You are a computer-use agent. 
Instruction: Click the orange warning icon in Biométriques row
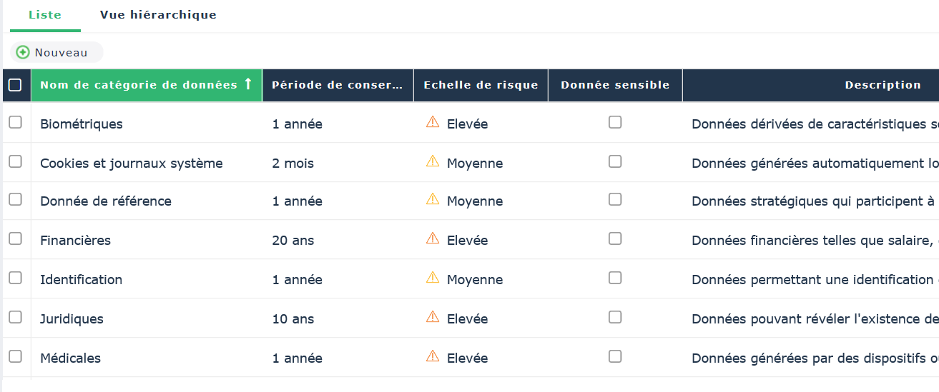coord(432,123)
